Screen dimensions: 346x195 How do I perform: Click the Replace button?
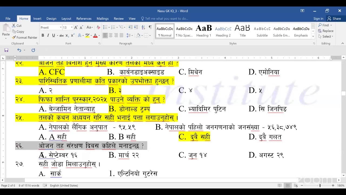pos(326,31)
